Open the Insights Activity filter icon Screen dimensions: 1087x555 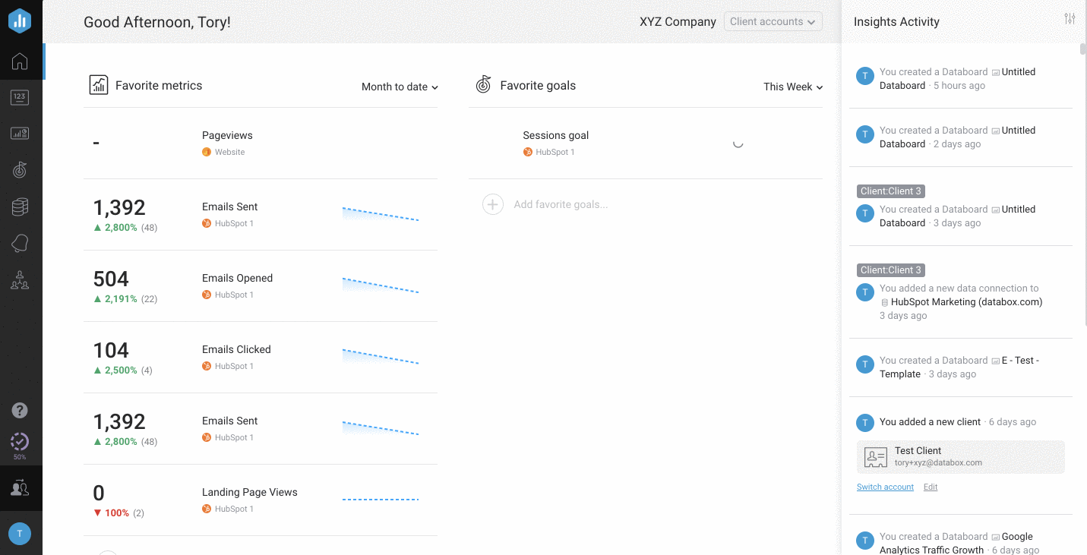tap(1070, 18)
